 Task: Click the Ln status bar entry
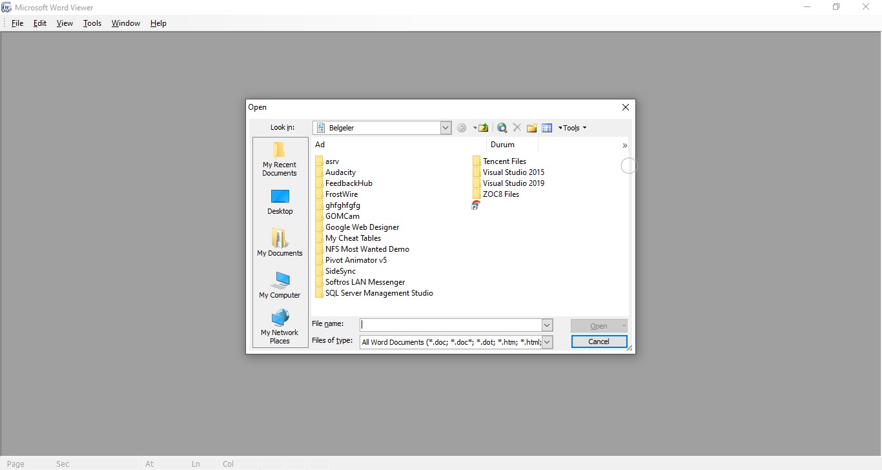(x=196, y=464)
